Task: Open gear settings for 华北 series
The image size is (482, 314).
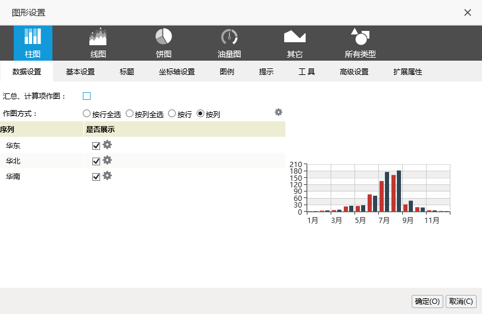Action: pyautogui.click(x=107, y=160)
